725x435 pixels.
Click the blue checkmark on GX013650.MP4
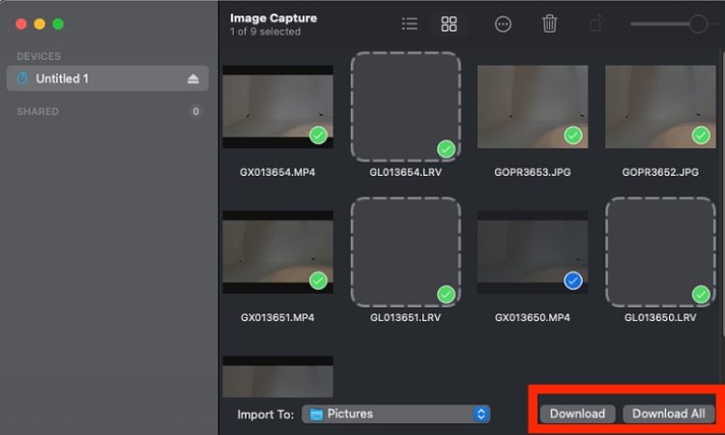(x=573, y=280)
